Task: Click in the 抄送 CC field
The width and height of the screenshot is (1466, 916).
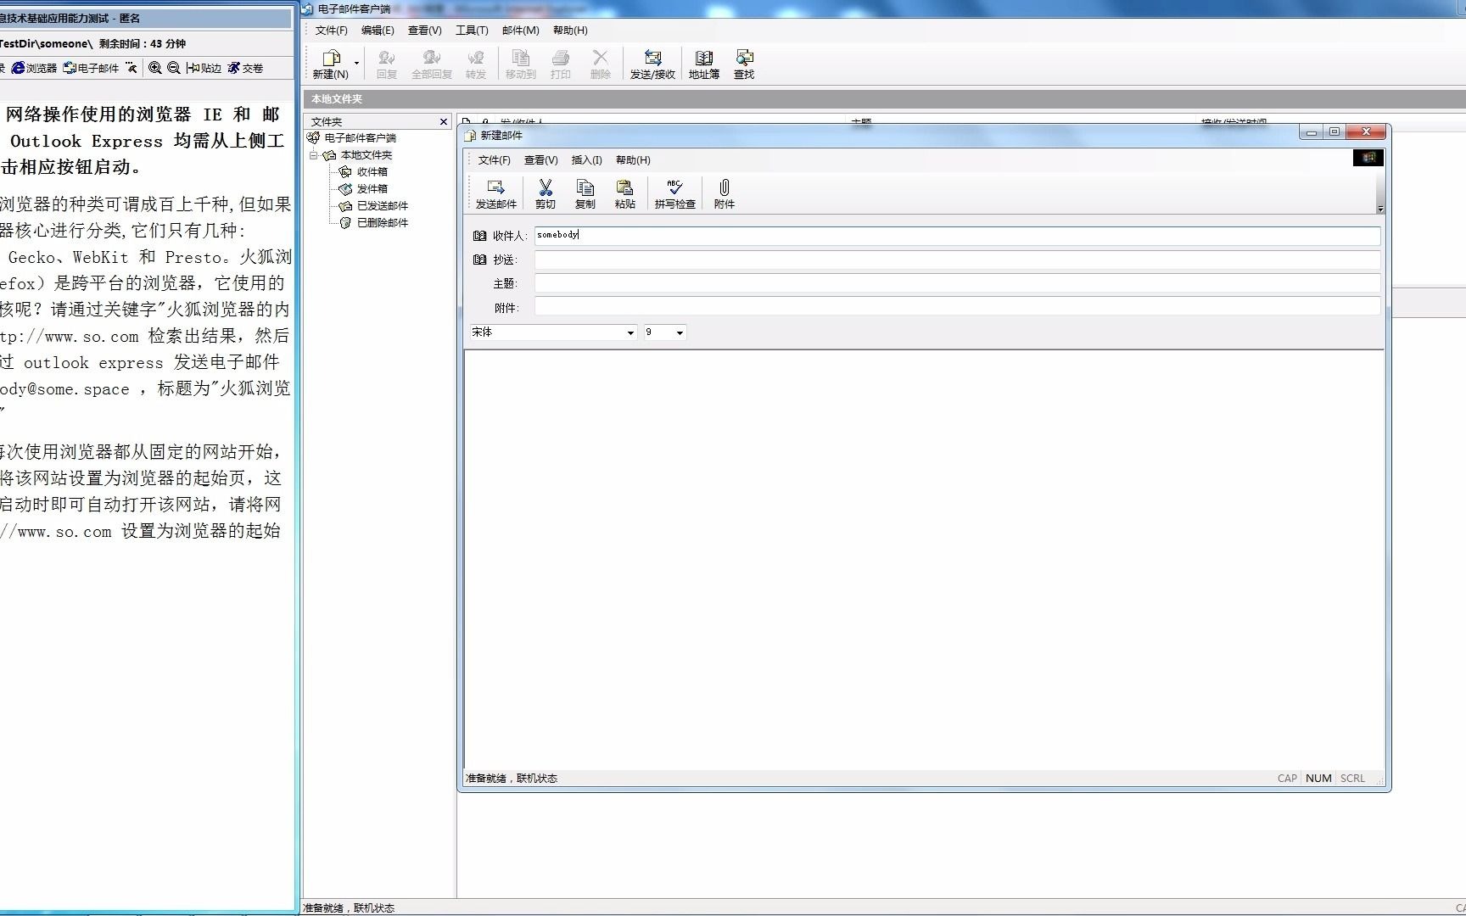Action: (x=957, y=260)
